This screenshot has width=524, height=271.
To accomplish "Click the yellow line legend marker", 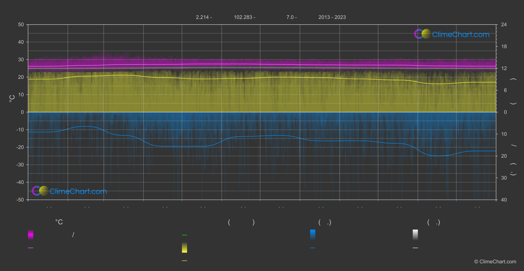I will pos(185,261).
